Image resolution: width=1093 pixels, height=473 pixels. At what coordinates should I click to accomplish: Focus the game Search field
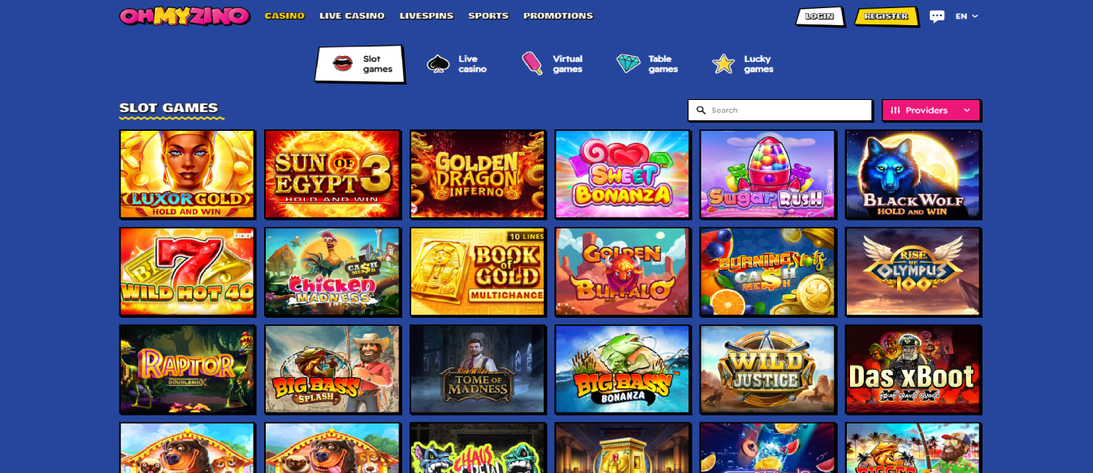(780, 111)
